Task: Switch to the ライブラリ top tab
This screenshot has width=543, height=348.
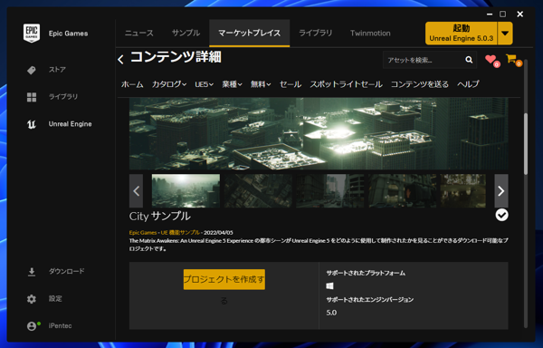Action: click(x=316, y=34)
